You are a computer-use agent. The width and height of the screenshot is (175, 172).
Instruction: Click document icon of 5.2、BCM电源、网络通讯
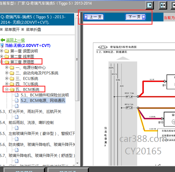click(17, 100)
